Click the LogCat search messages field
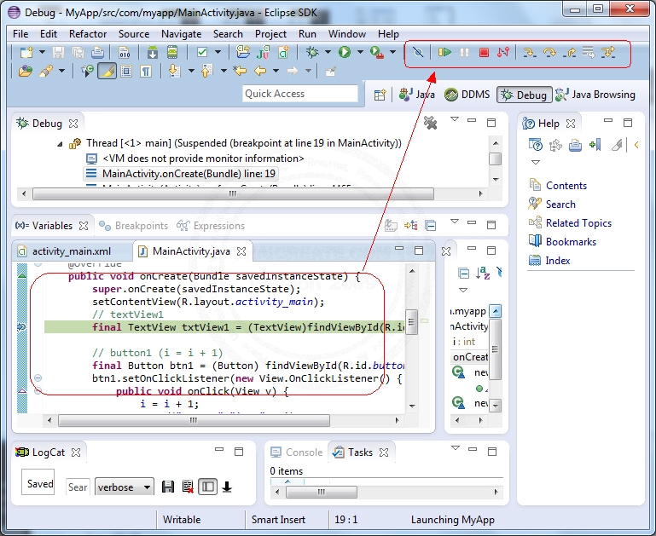 78,487
